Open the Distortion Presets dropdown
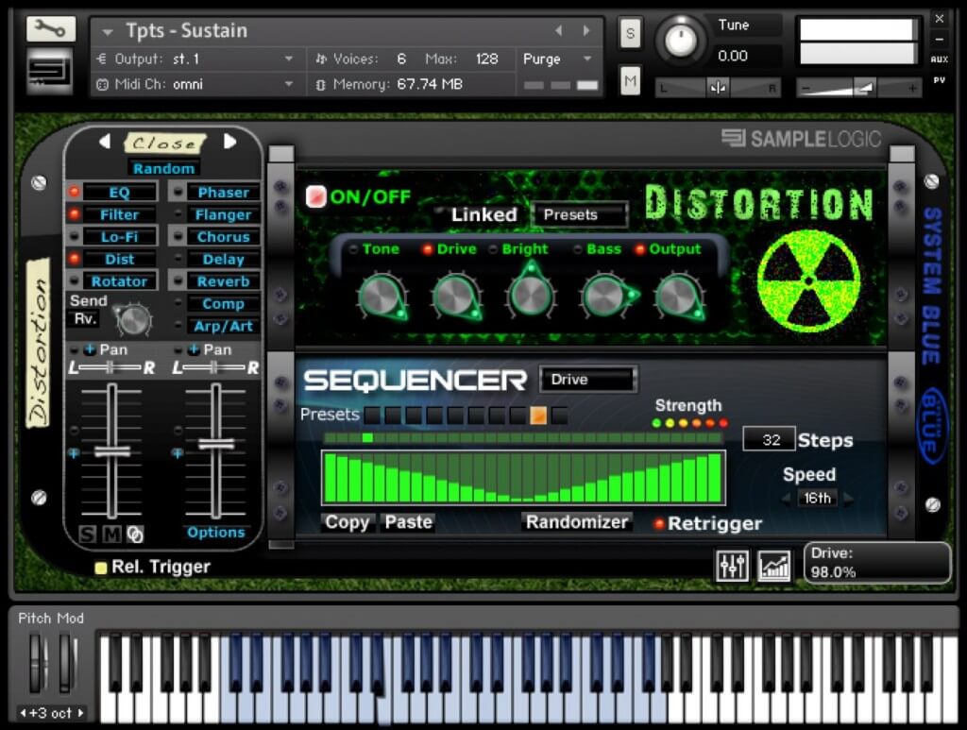This screenshot has height=730, width=967. click(579, 214)
